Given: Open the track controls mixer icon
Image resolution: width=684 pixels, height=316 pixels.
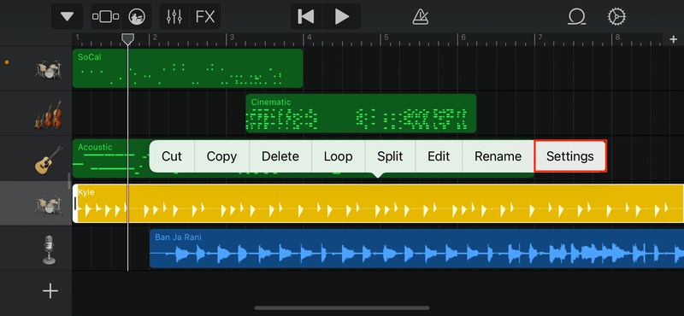Looking at the screenshot, I should pyautogui.click(x=174, y=16).
